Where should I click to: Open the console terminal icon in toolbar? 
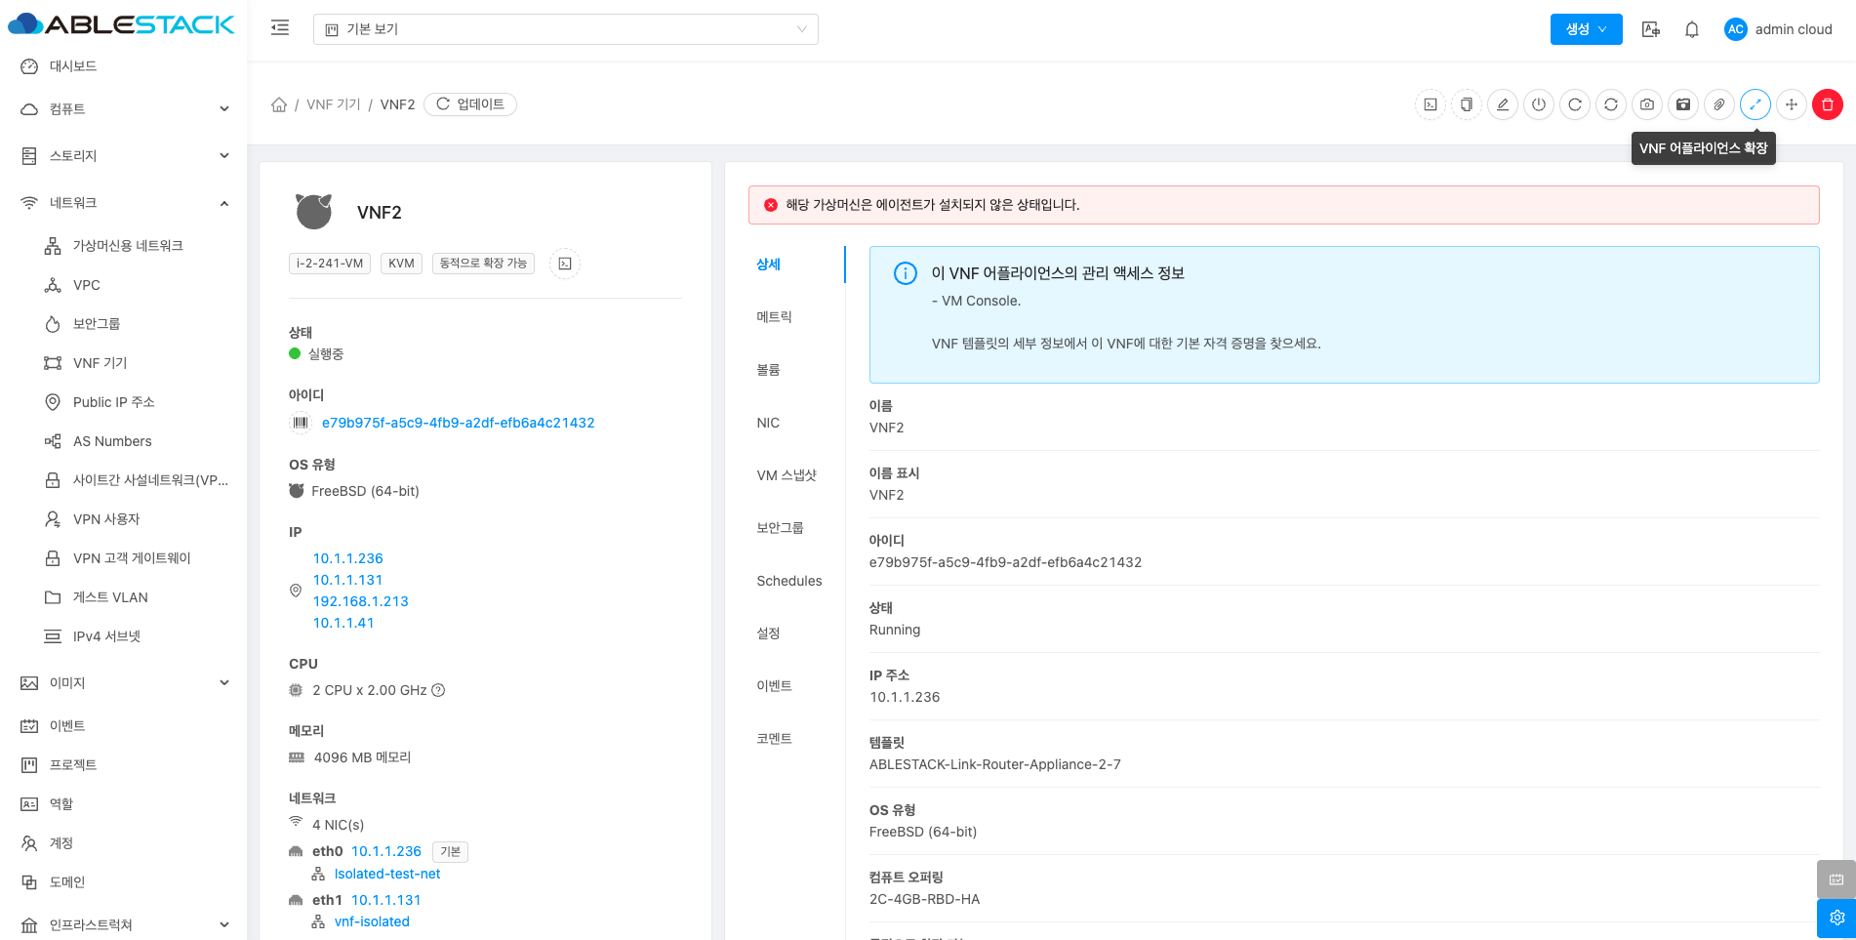click(x=1431, y=104)
